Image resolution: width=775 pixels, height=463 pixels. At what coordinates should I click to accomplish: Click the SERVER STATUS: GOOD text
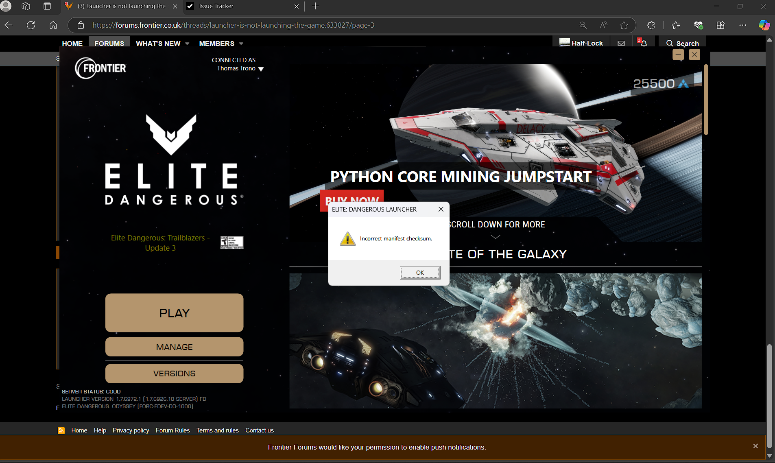[91, 391]
